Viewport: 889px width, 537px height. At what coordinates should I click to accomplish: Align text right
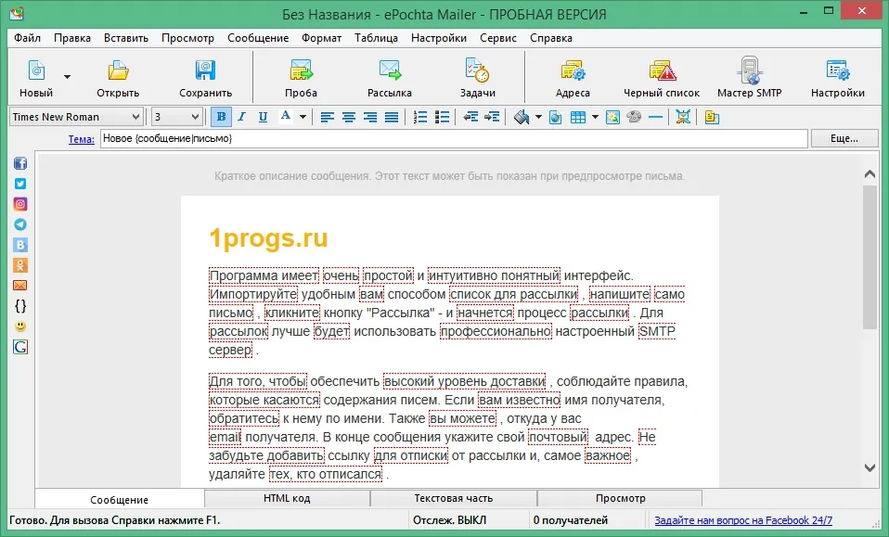click(x=369, y=117)
